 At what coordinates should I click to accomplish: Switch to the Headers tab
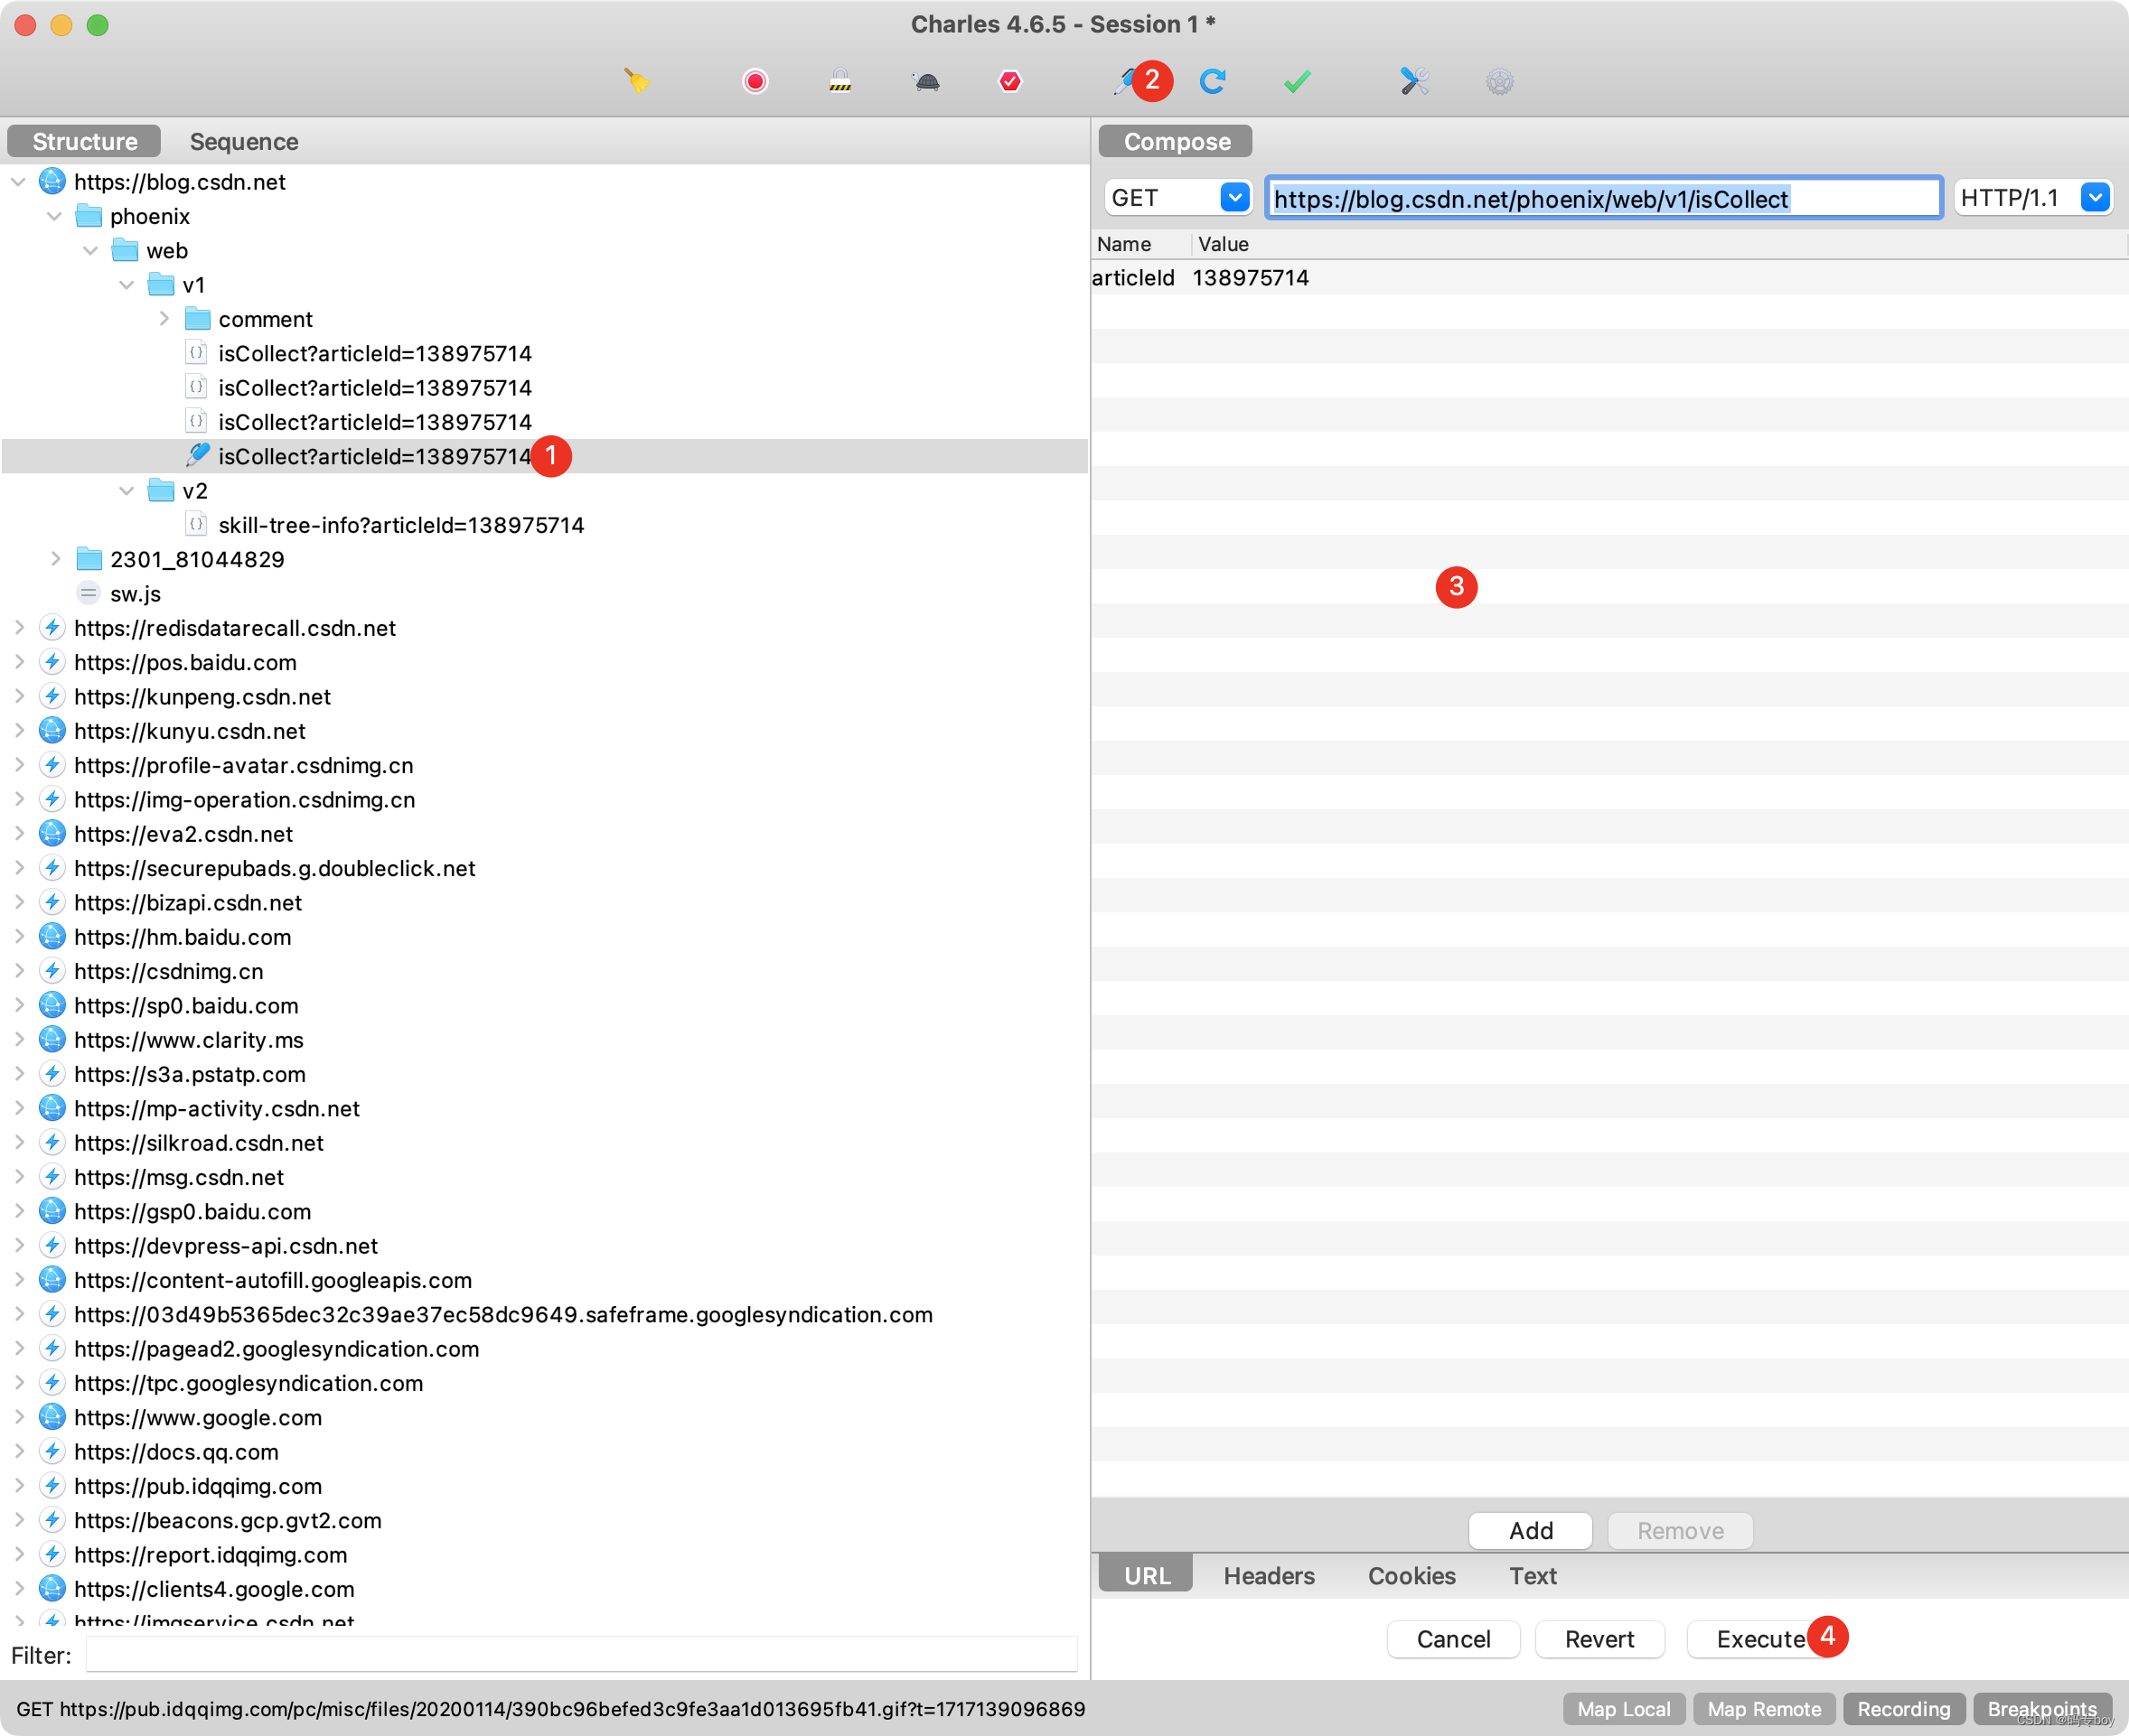click(x=1269, y=1575)
